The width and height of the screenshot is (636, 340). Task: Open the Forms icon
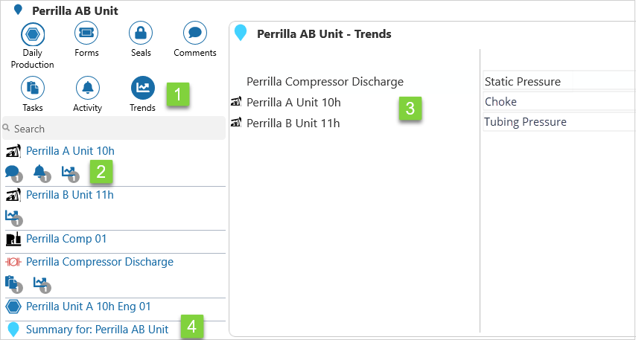(x=86, y=33)
